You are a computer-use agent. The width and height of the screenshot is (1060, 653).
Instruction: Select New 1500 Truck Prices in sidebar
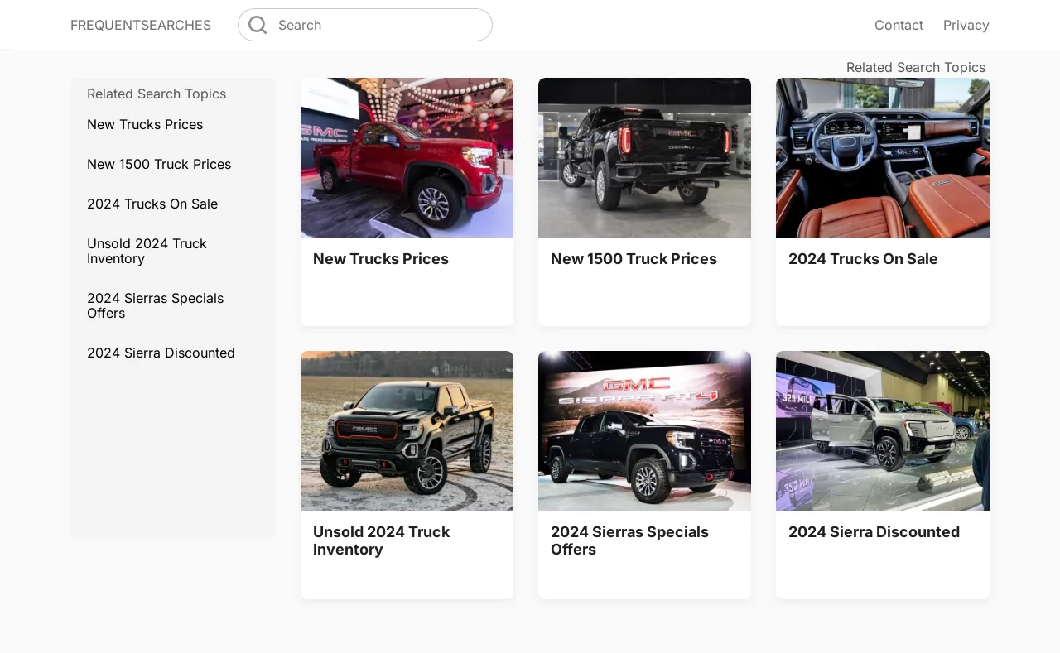[159, 164]
